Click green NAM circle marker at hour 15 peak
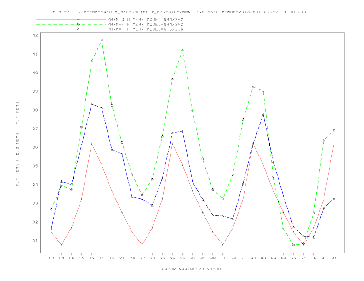This screenshot has width=364, height=281. (102, 40)
